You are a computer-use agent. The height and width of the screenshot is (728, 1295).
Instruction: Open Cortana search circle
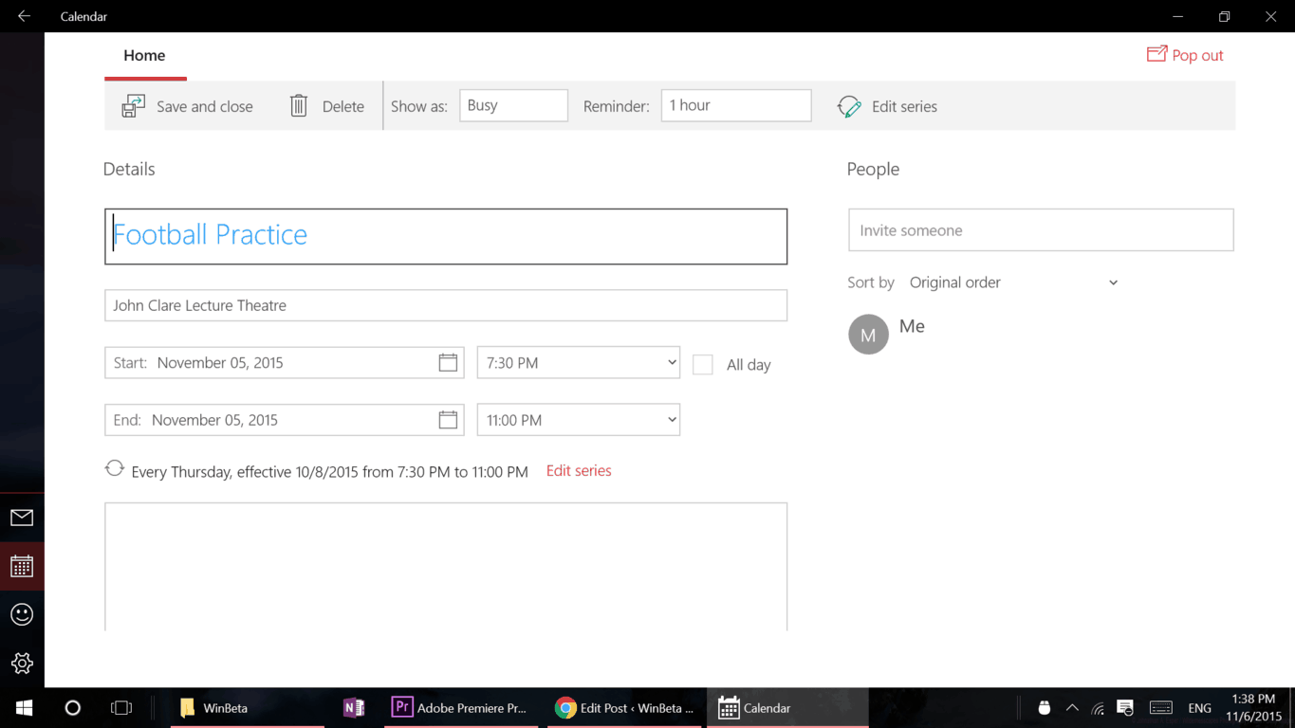72,708
